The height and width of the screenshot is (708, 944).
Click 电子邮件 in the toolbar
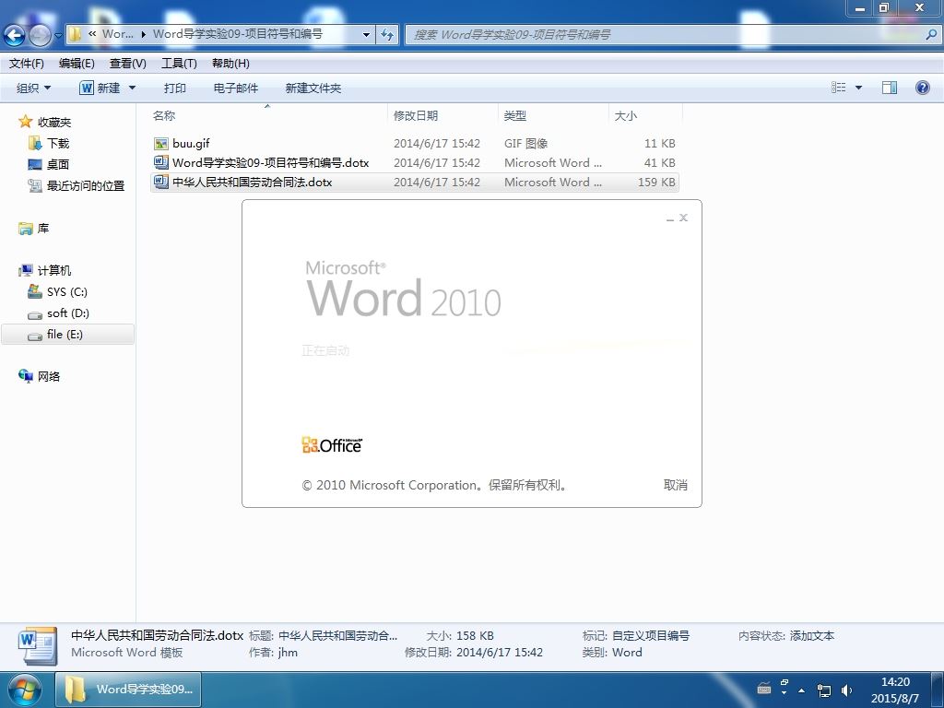pos(235,88)
